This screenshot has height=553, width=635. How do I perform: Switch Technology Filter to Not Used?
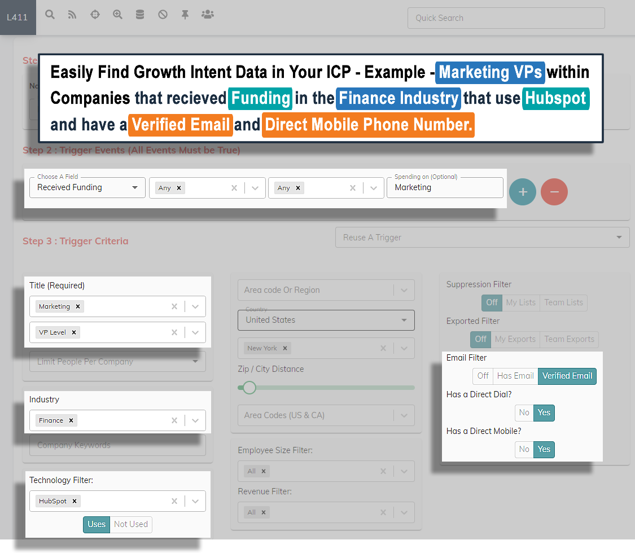131,524
